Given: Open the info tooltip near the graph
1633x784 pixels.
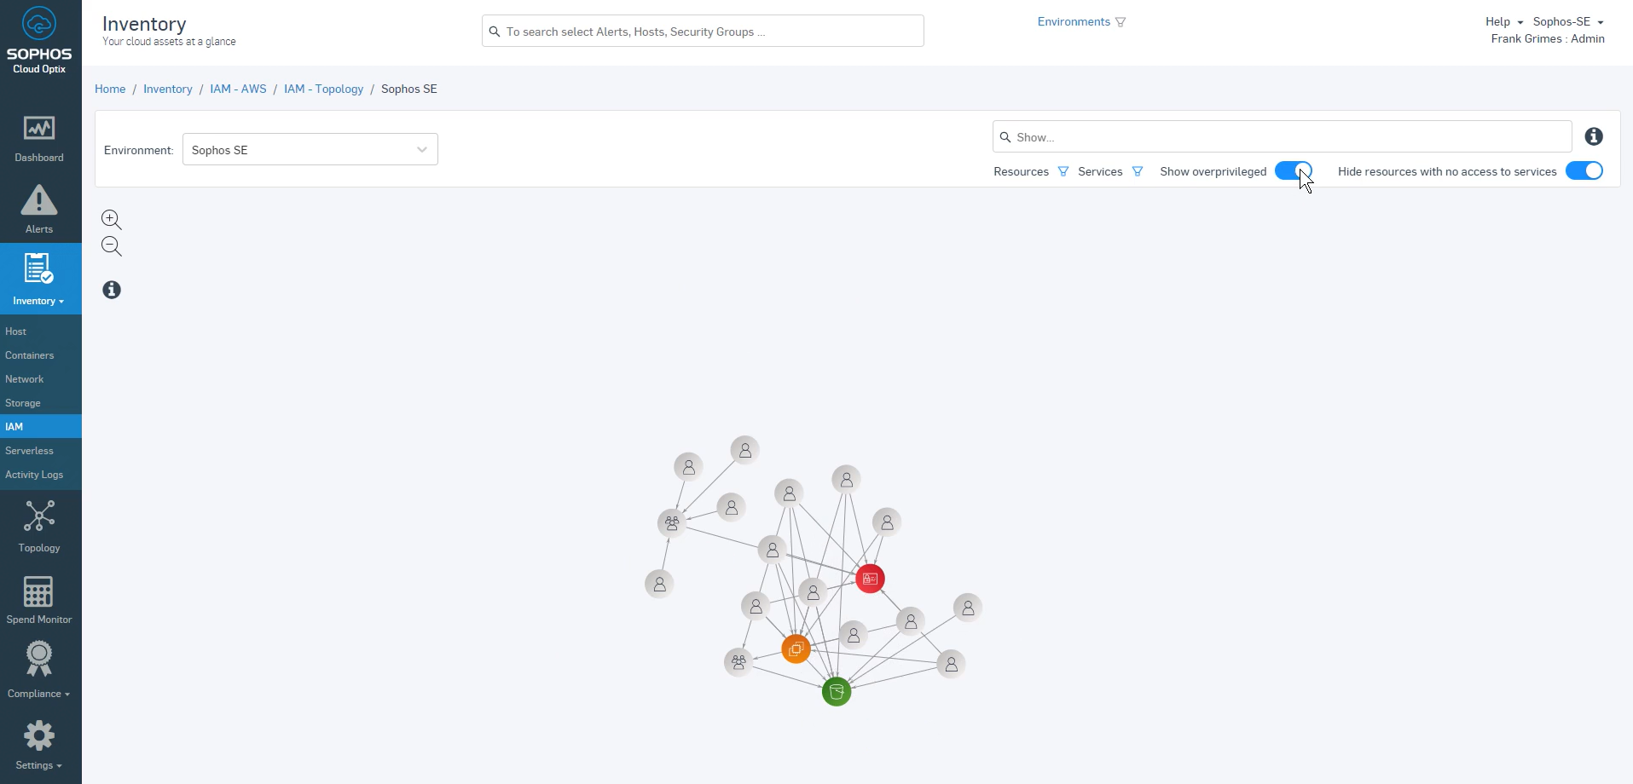Looking at the screenshot, I should tap(111, 290).
